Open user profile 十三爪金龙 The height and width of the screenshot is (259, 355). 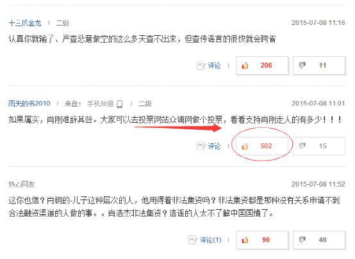[x=25, y=23]
